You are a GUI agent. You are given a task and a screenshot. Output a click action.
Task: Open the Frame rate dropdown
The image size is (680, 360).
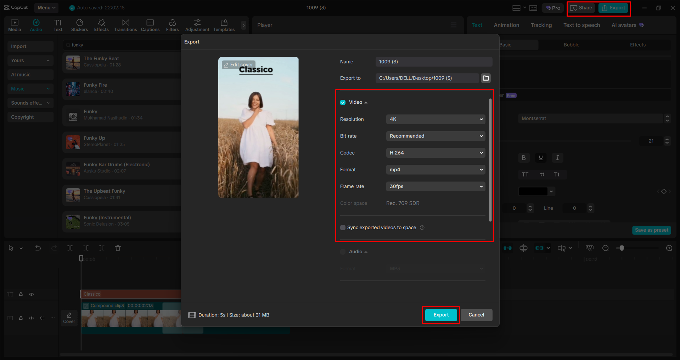[x=435, y=186]
